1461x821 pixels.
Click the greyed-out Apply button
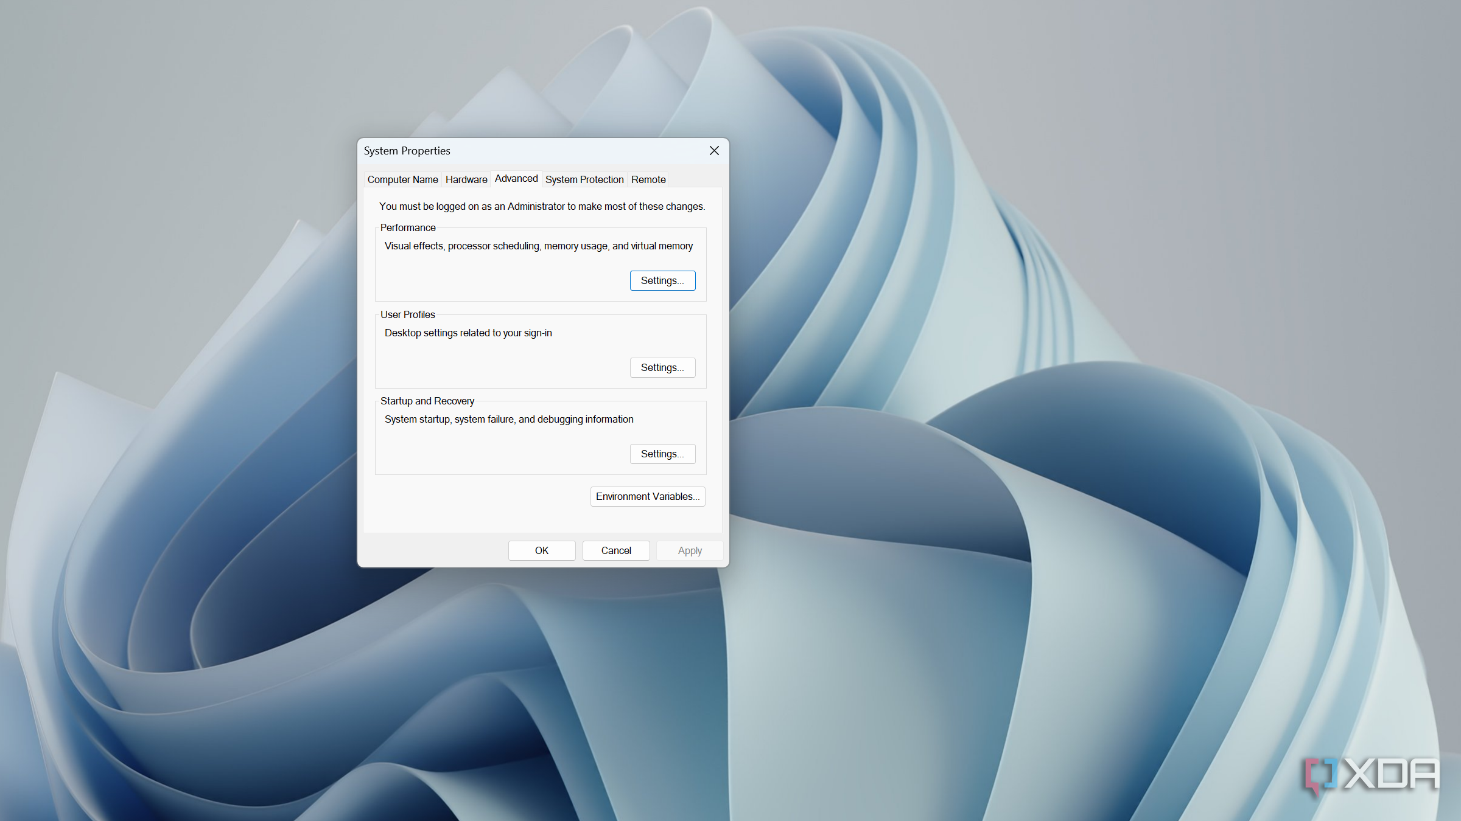[690, 550]
